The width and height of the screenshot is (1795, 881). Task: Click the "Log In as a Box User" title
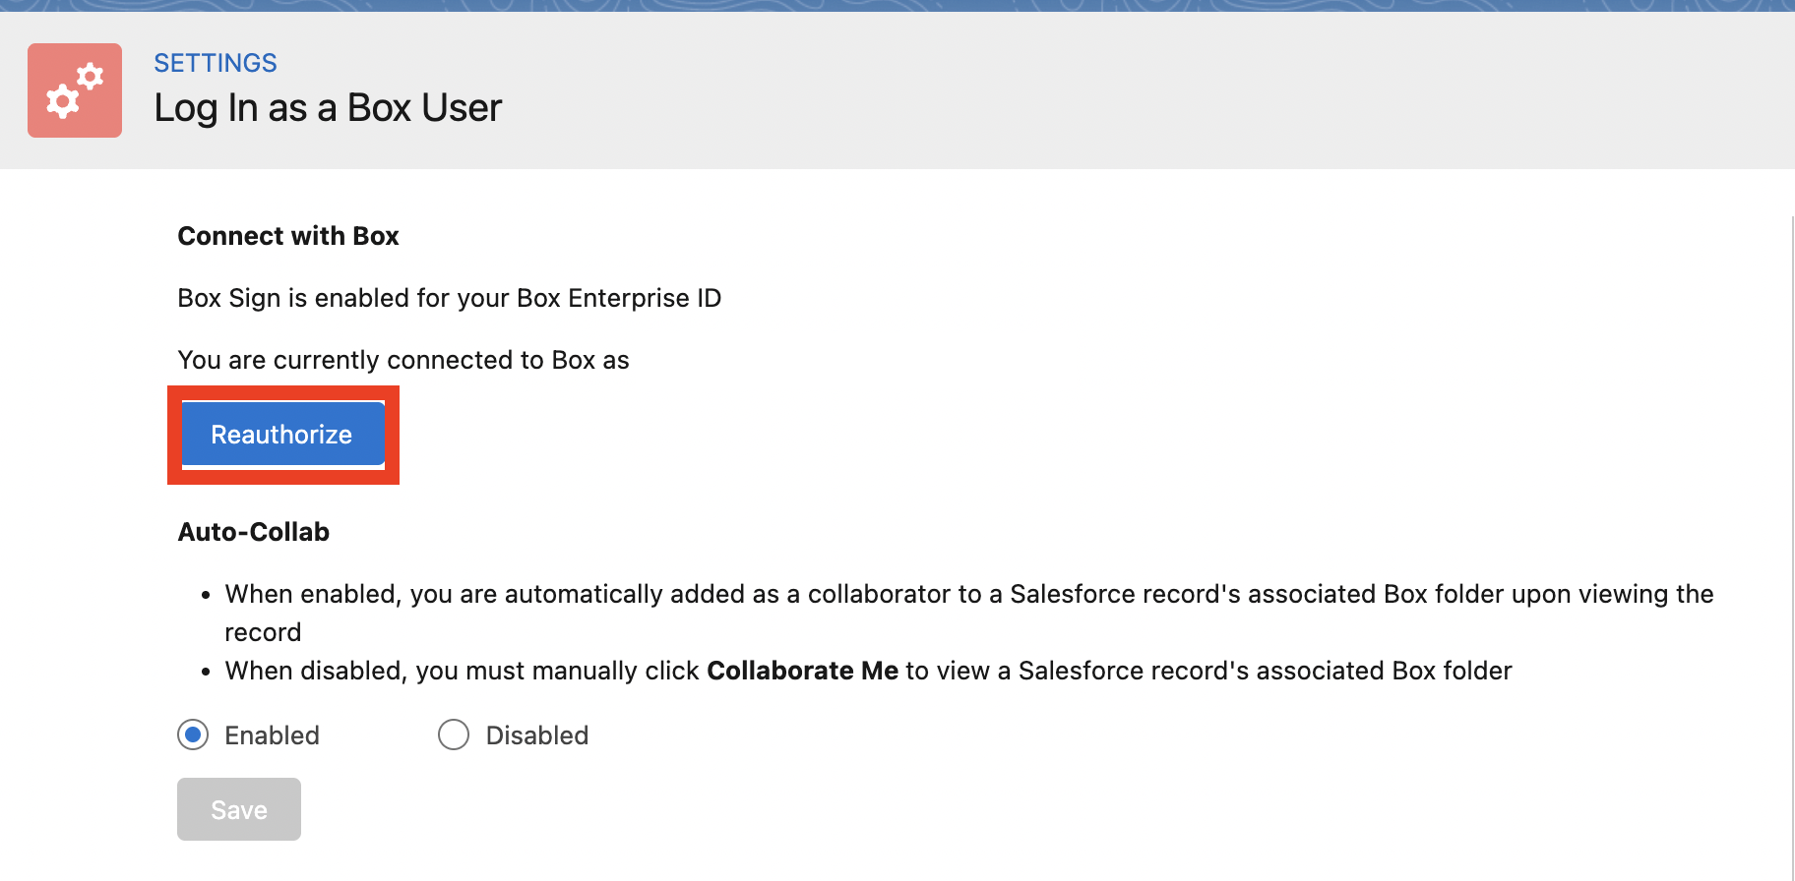(x=328, y=108)
